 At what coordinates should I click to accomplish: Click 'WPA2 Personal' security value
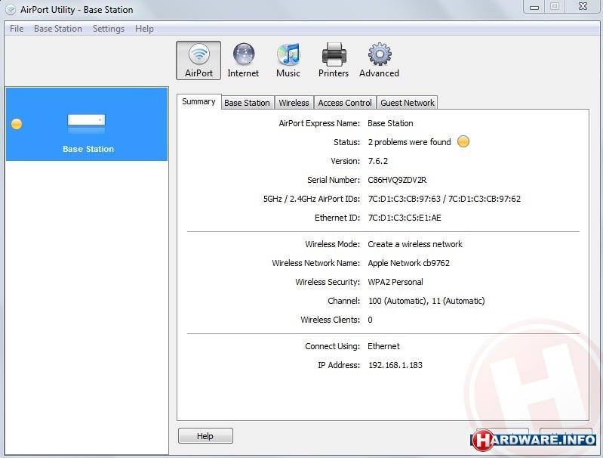point(395,282)
